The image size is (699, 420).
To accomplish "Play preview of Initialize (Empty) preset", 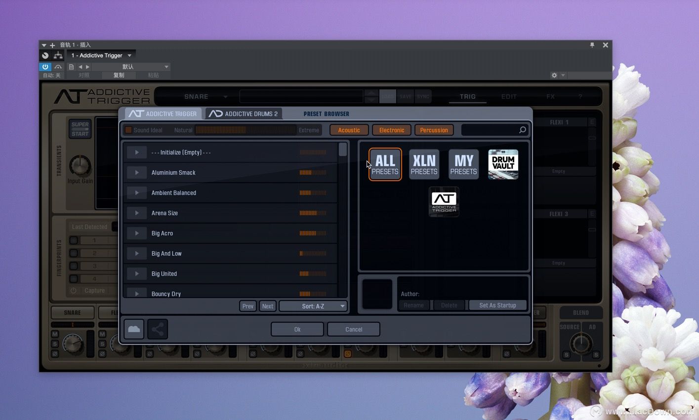I will [137, 153].
